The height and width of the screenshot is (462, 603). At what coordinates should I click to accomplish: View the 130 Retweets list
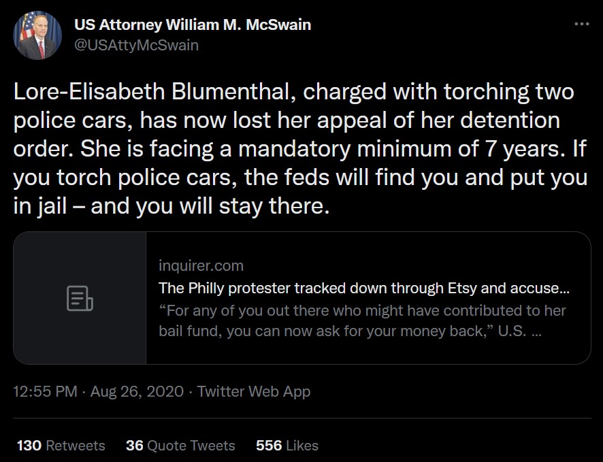61,446
